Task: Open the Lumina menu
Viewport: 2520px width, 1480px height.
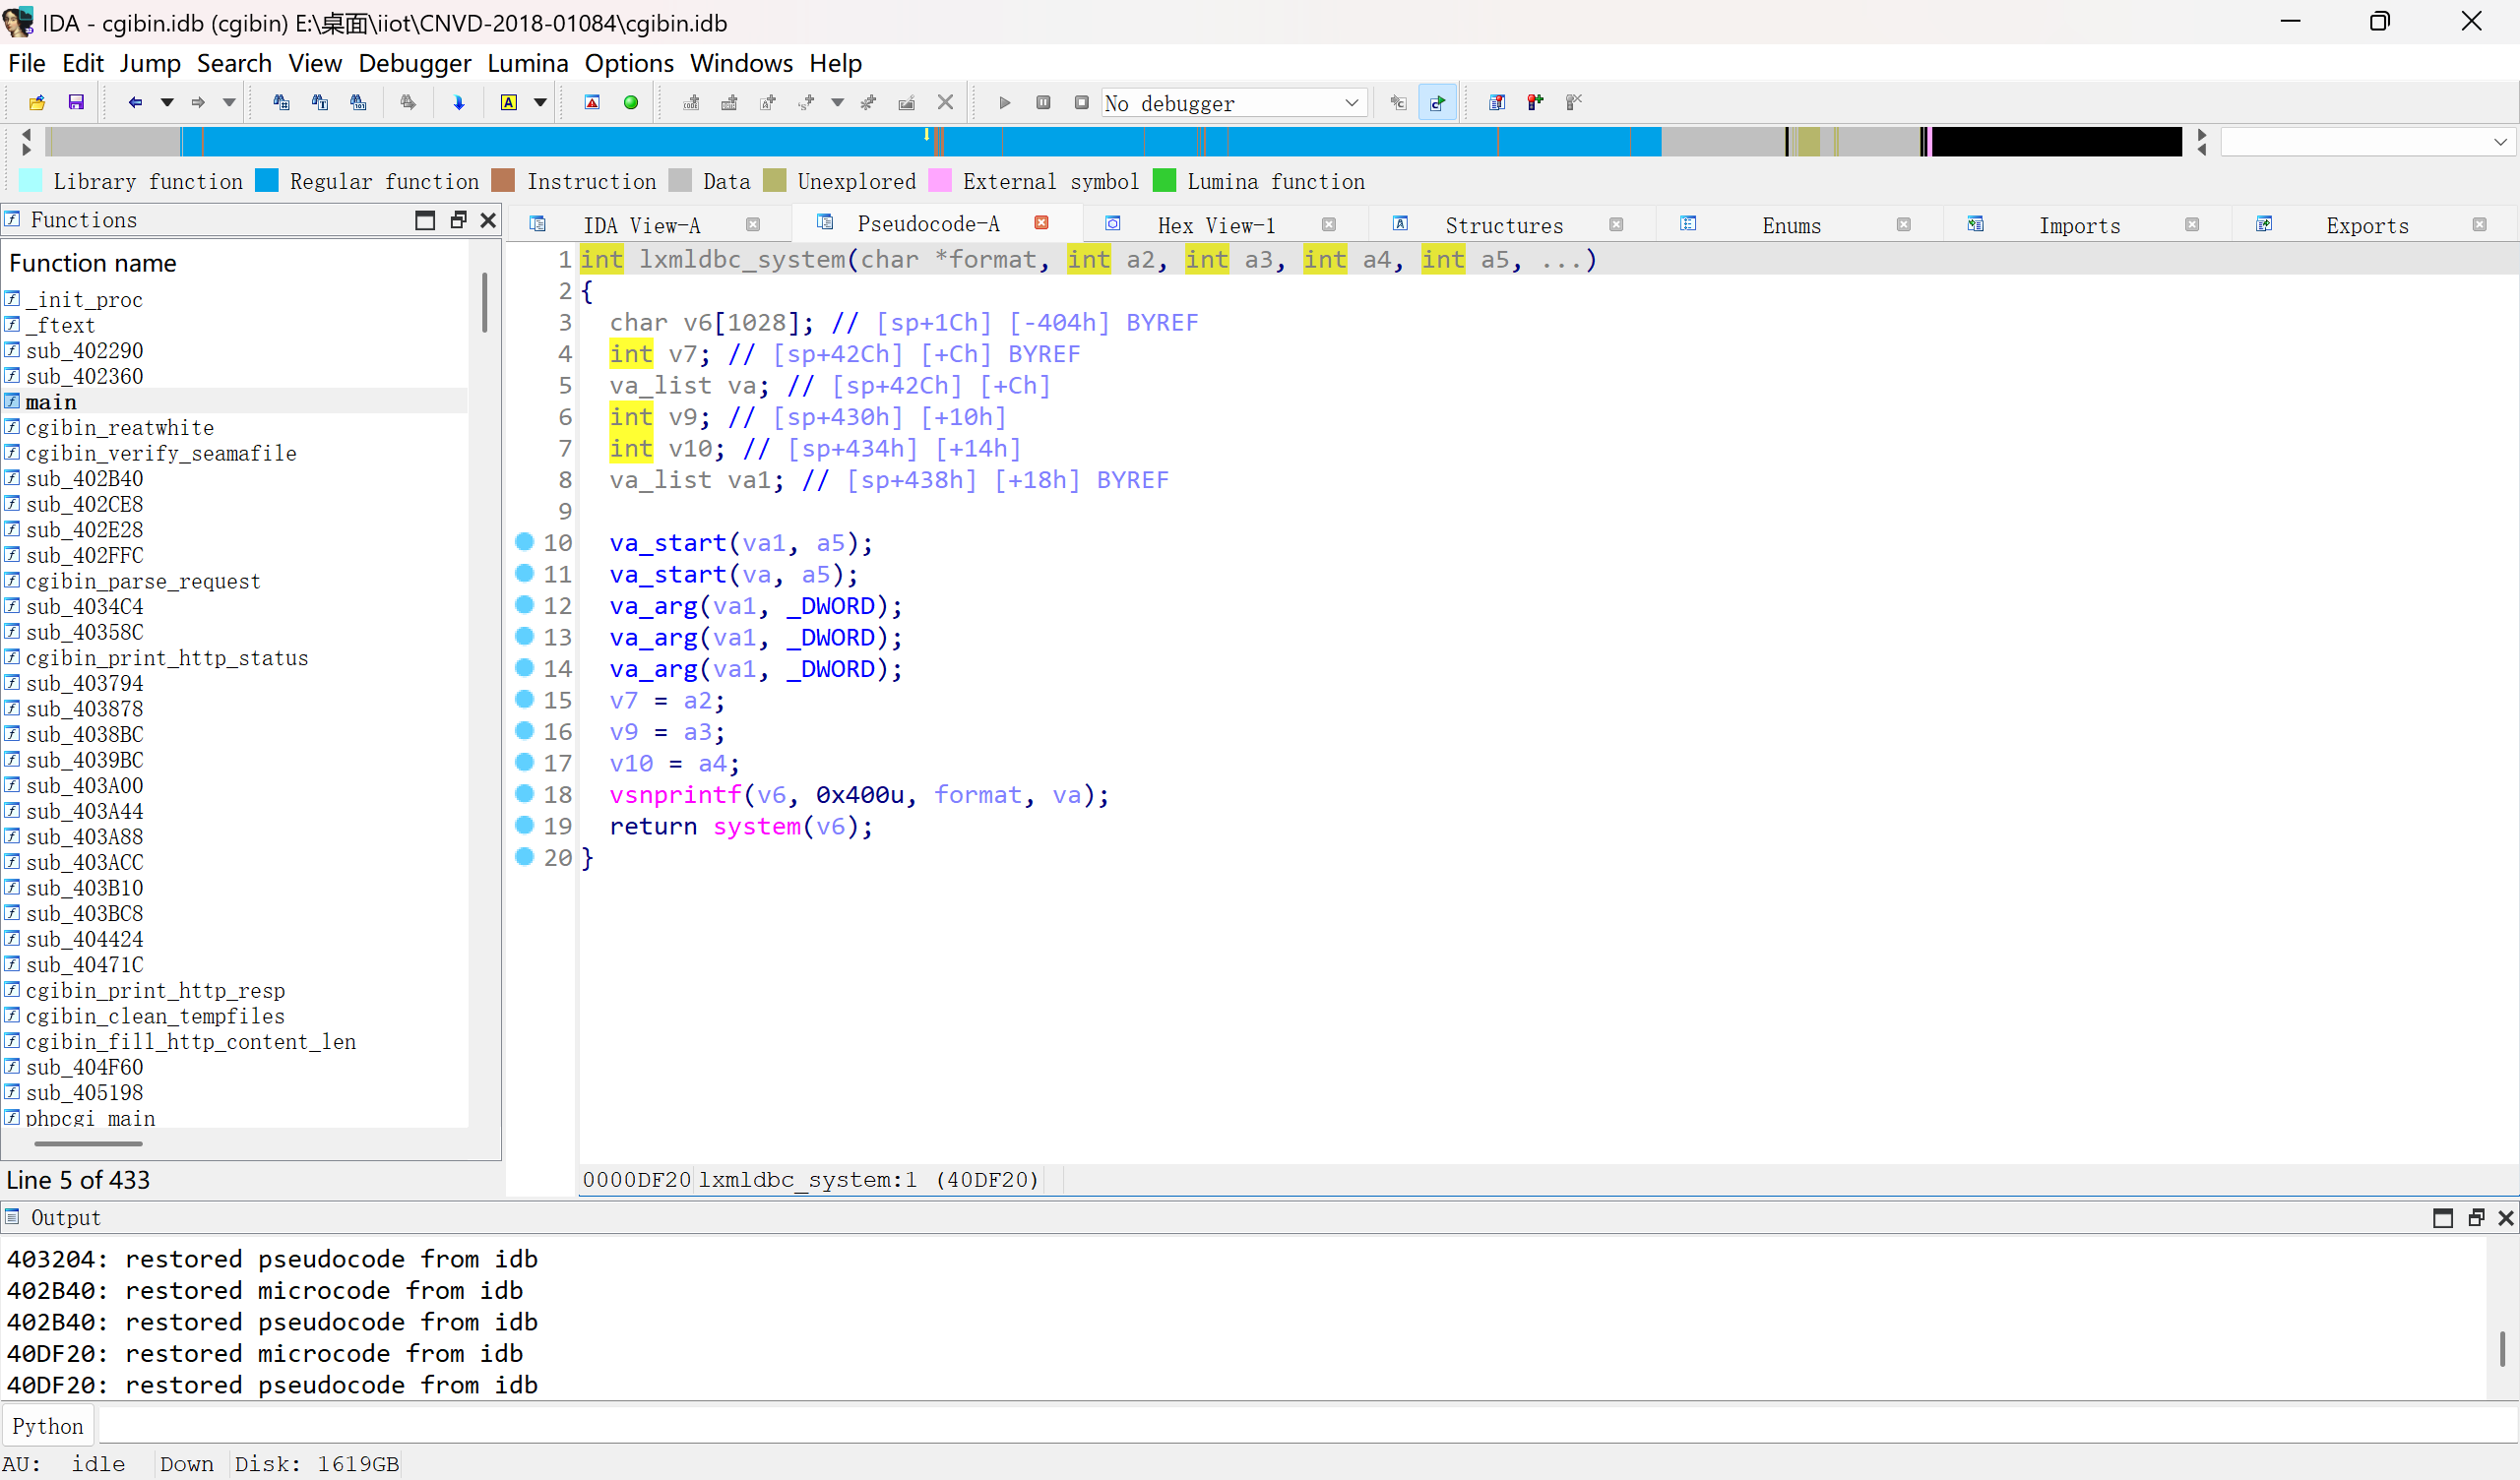Action: click(x=527, y=63)
